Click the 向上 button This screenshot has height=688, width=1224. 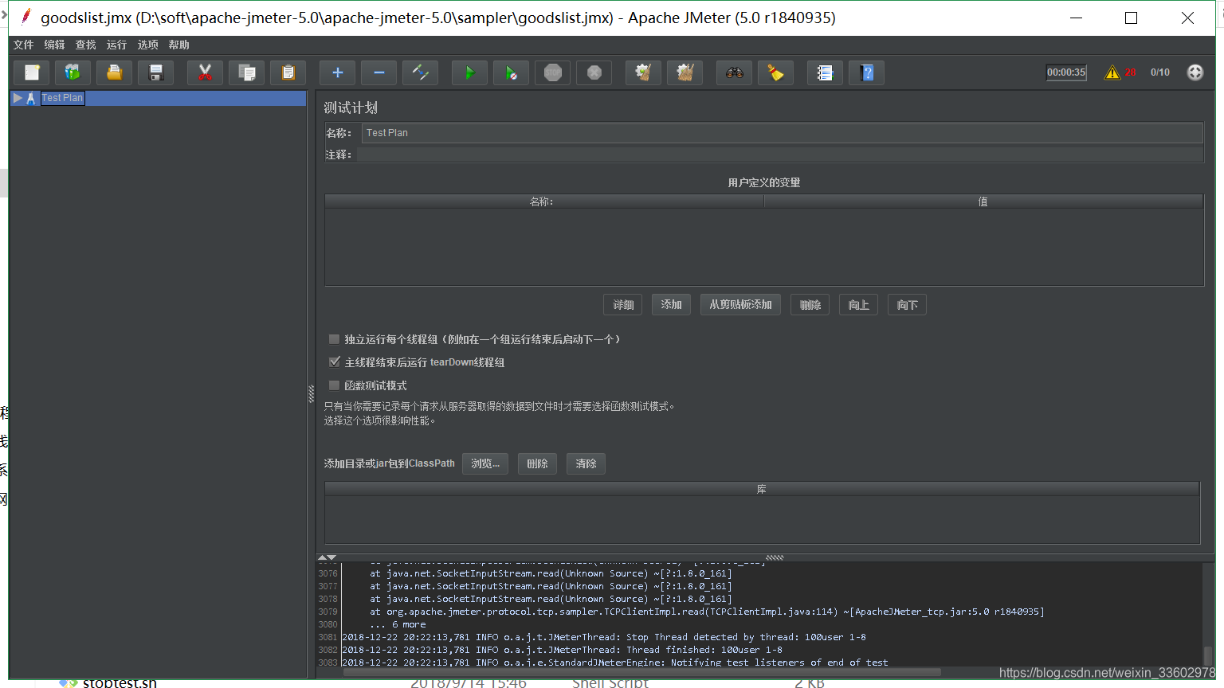pyautogui.click(x=859, y=305)
